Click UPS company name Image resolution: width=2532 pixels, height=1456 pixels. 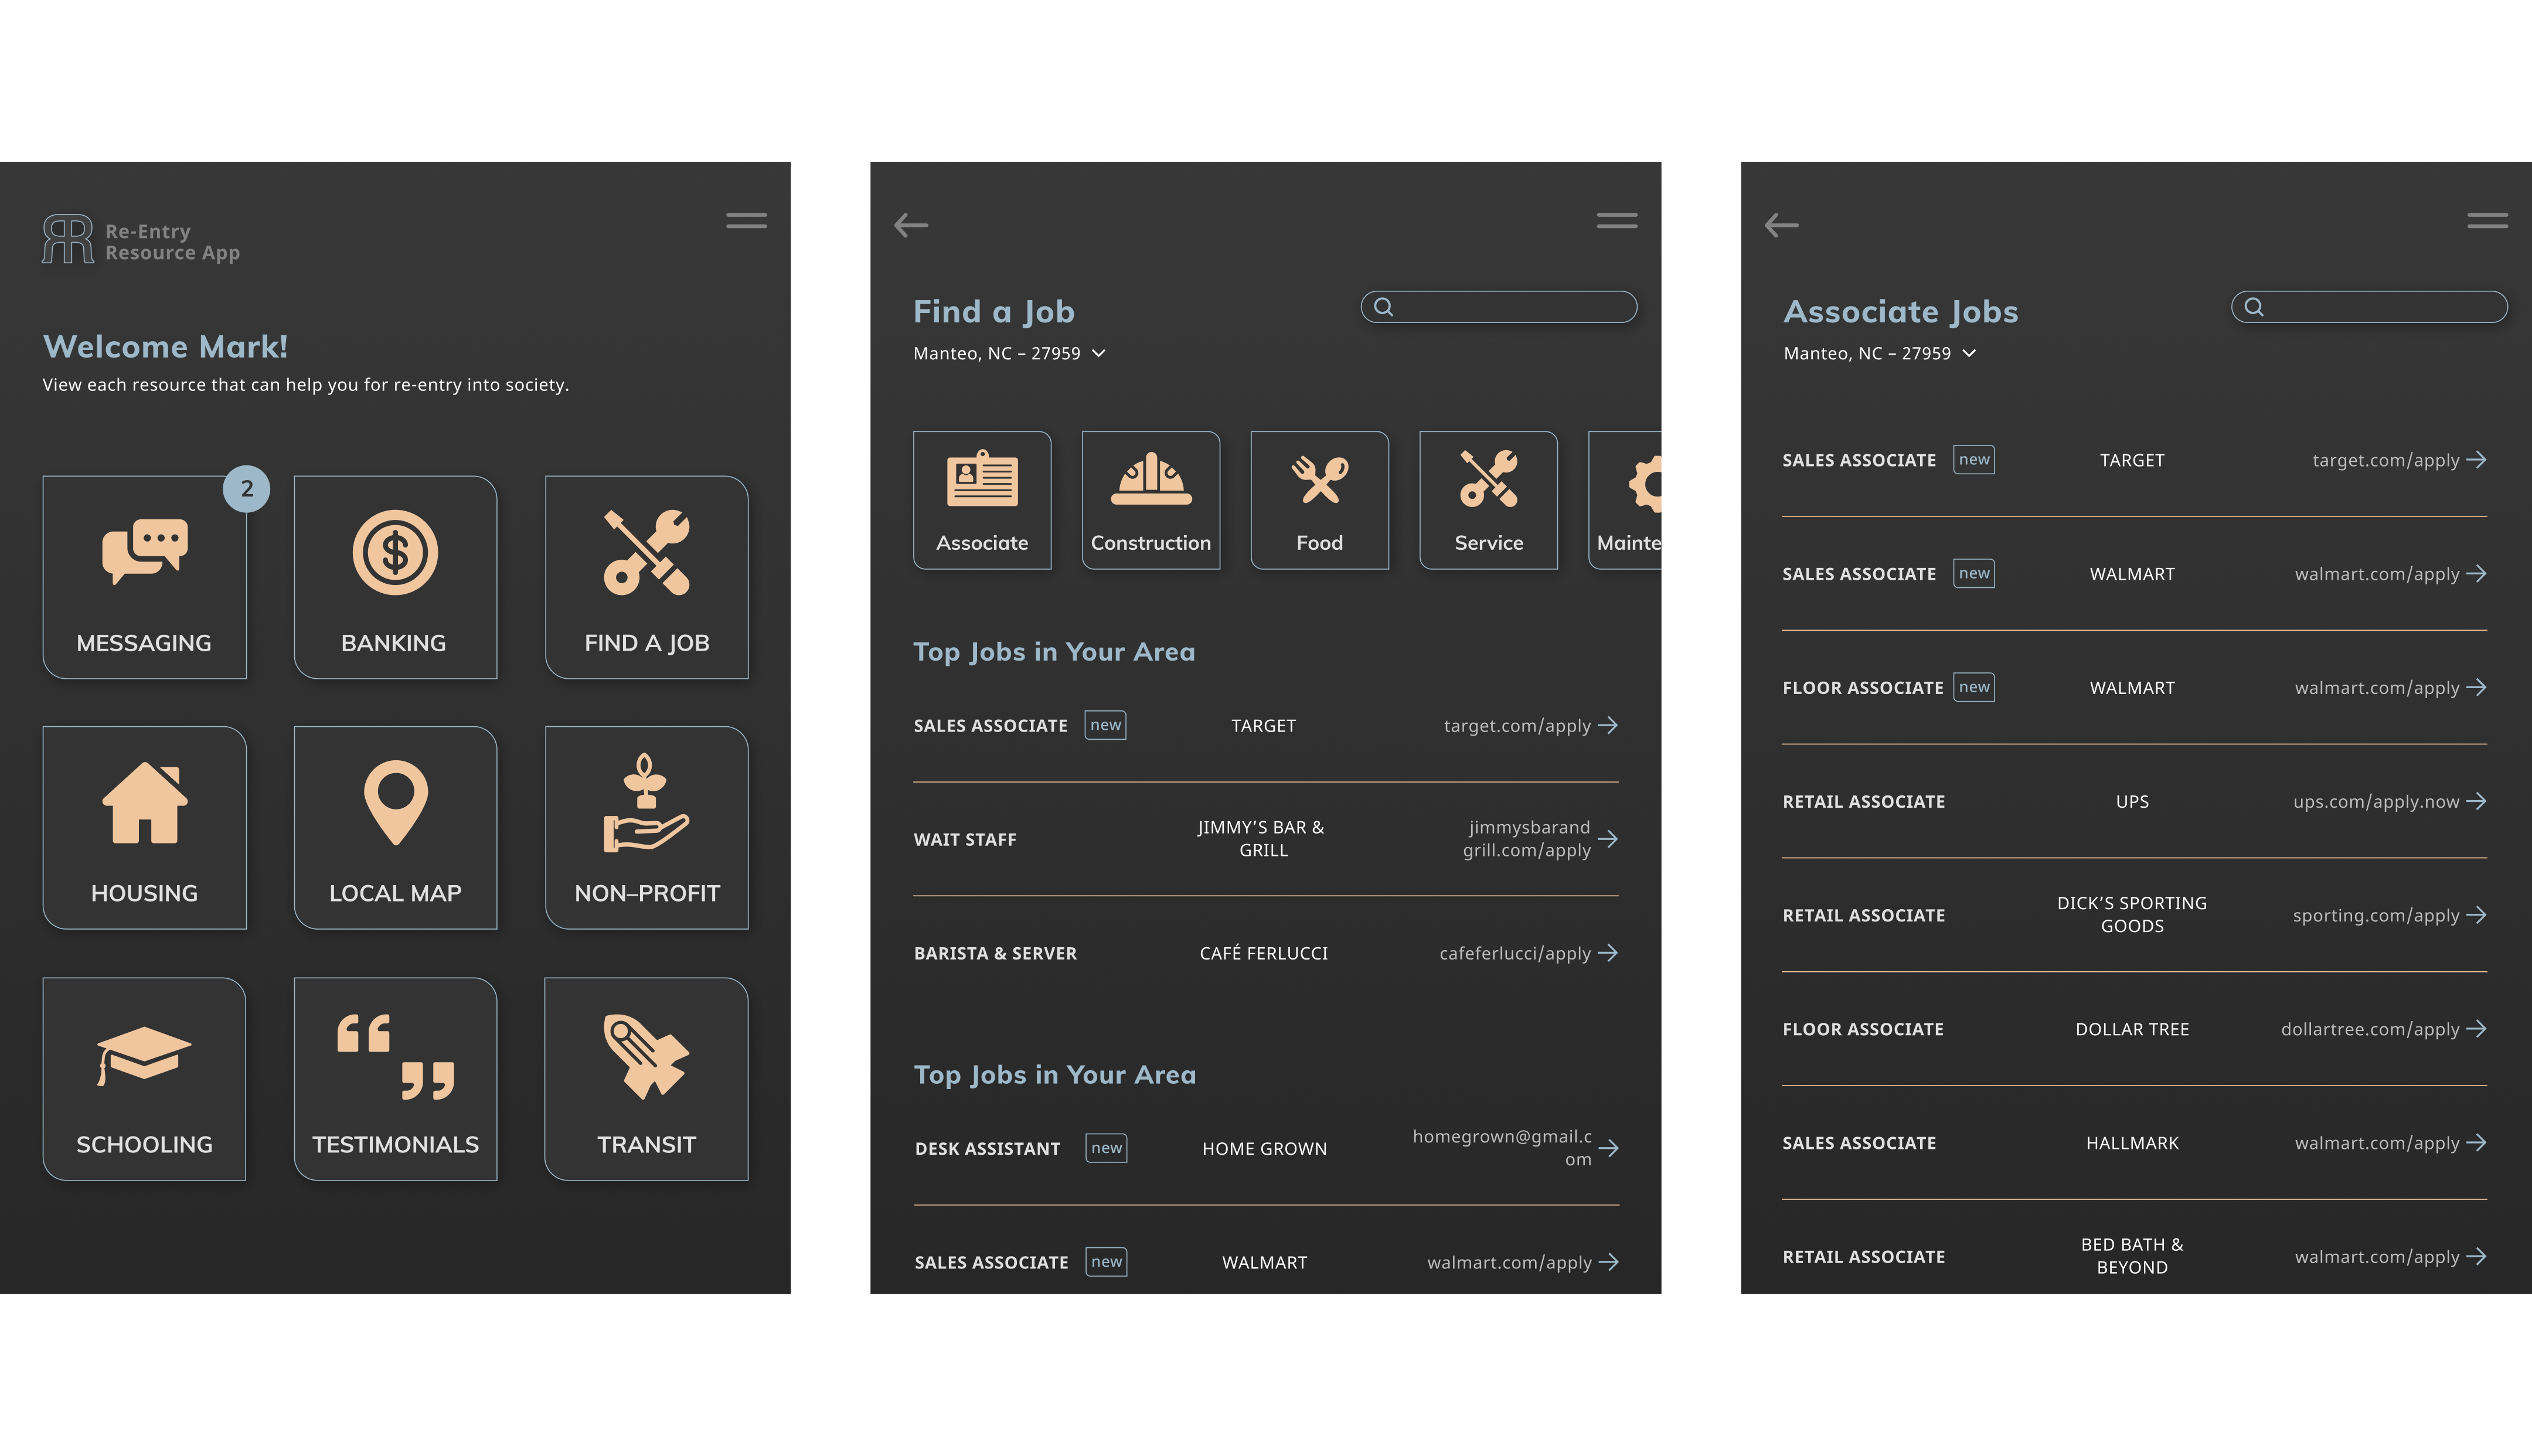[x=2132, y=802]
